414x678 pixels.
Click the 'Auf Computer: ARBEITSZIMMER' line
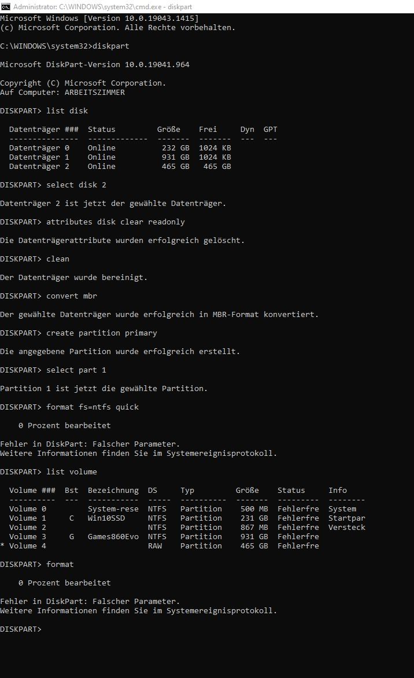pos(62,93)
